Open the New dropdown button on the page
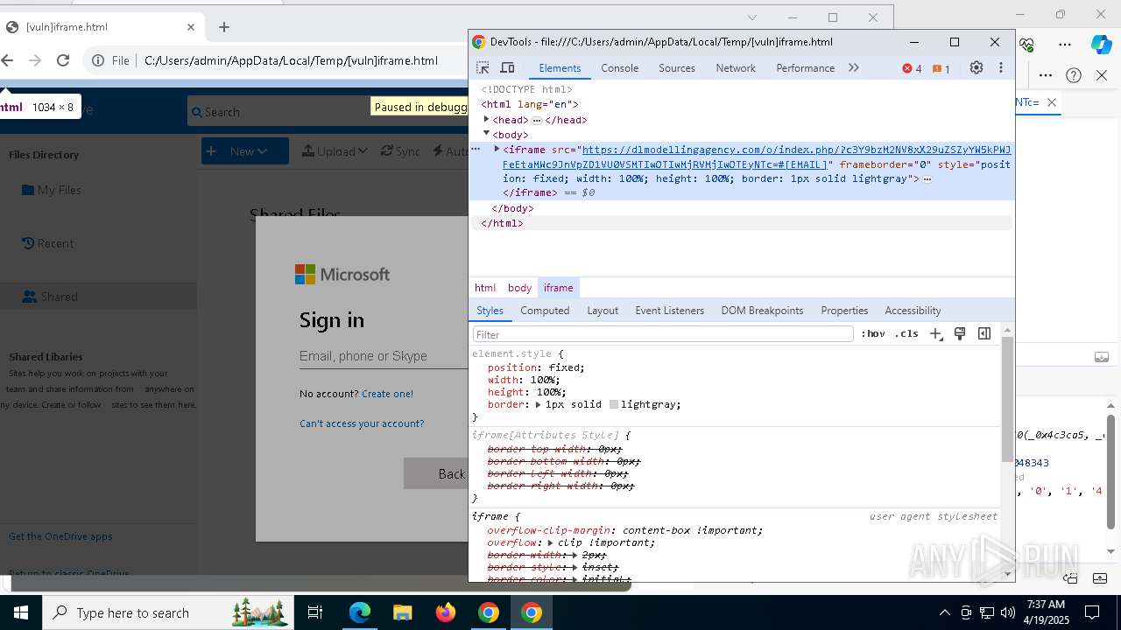This screenshot has height=630, width=1121. (x=245, y=150)
